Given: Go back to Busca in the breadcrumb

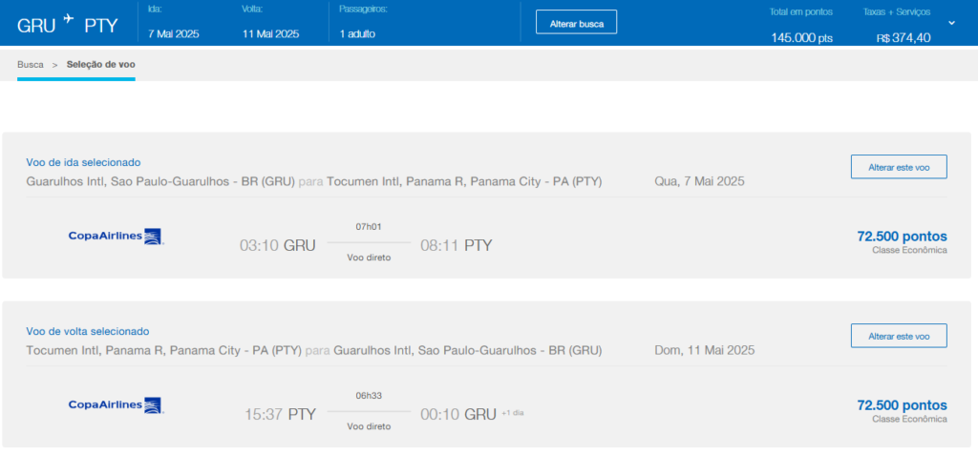Looking at the screenshot, I should 31,64.
